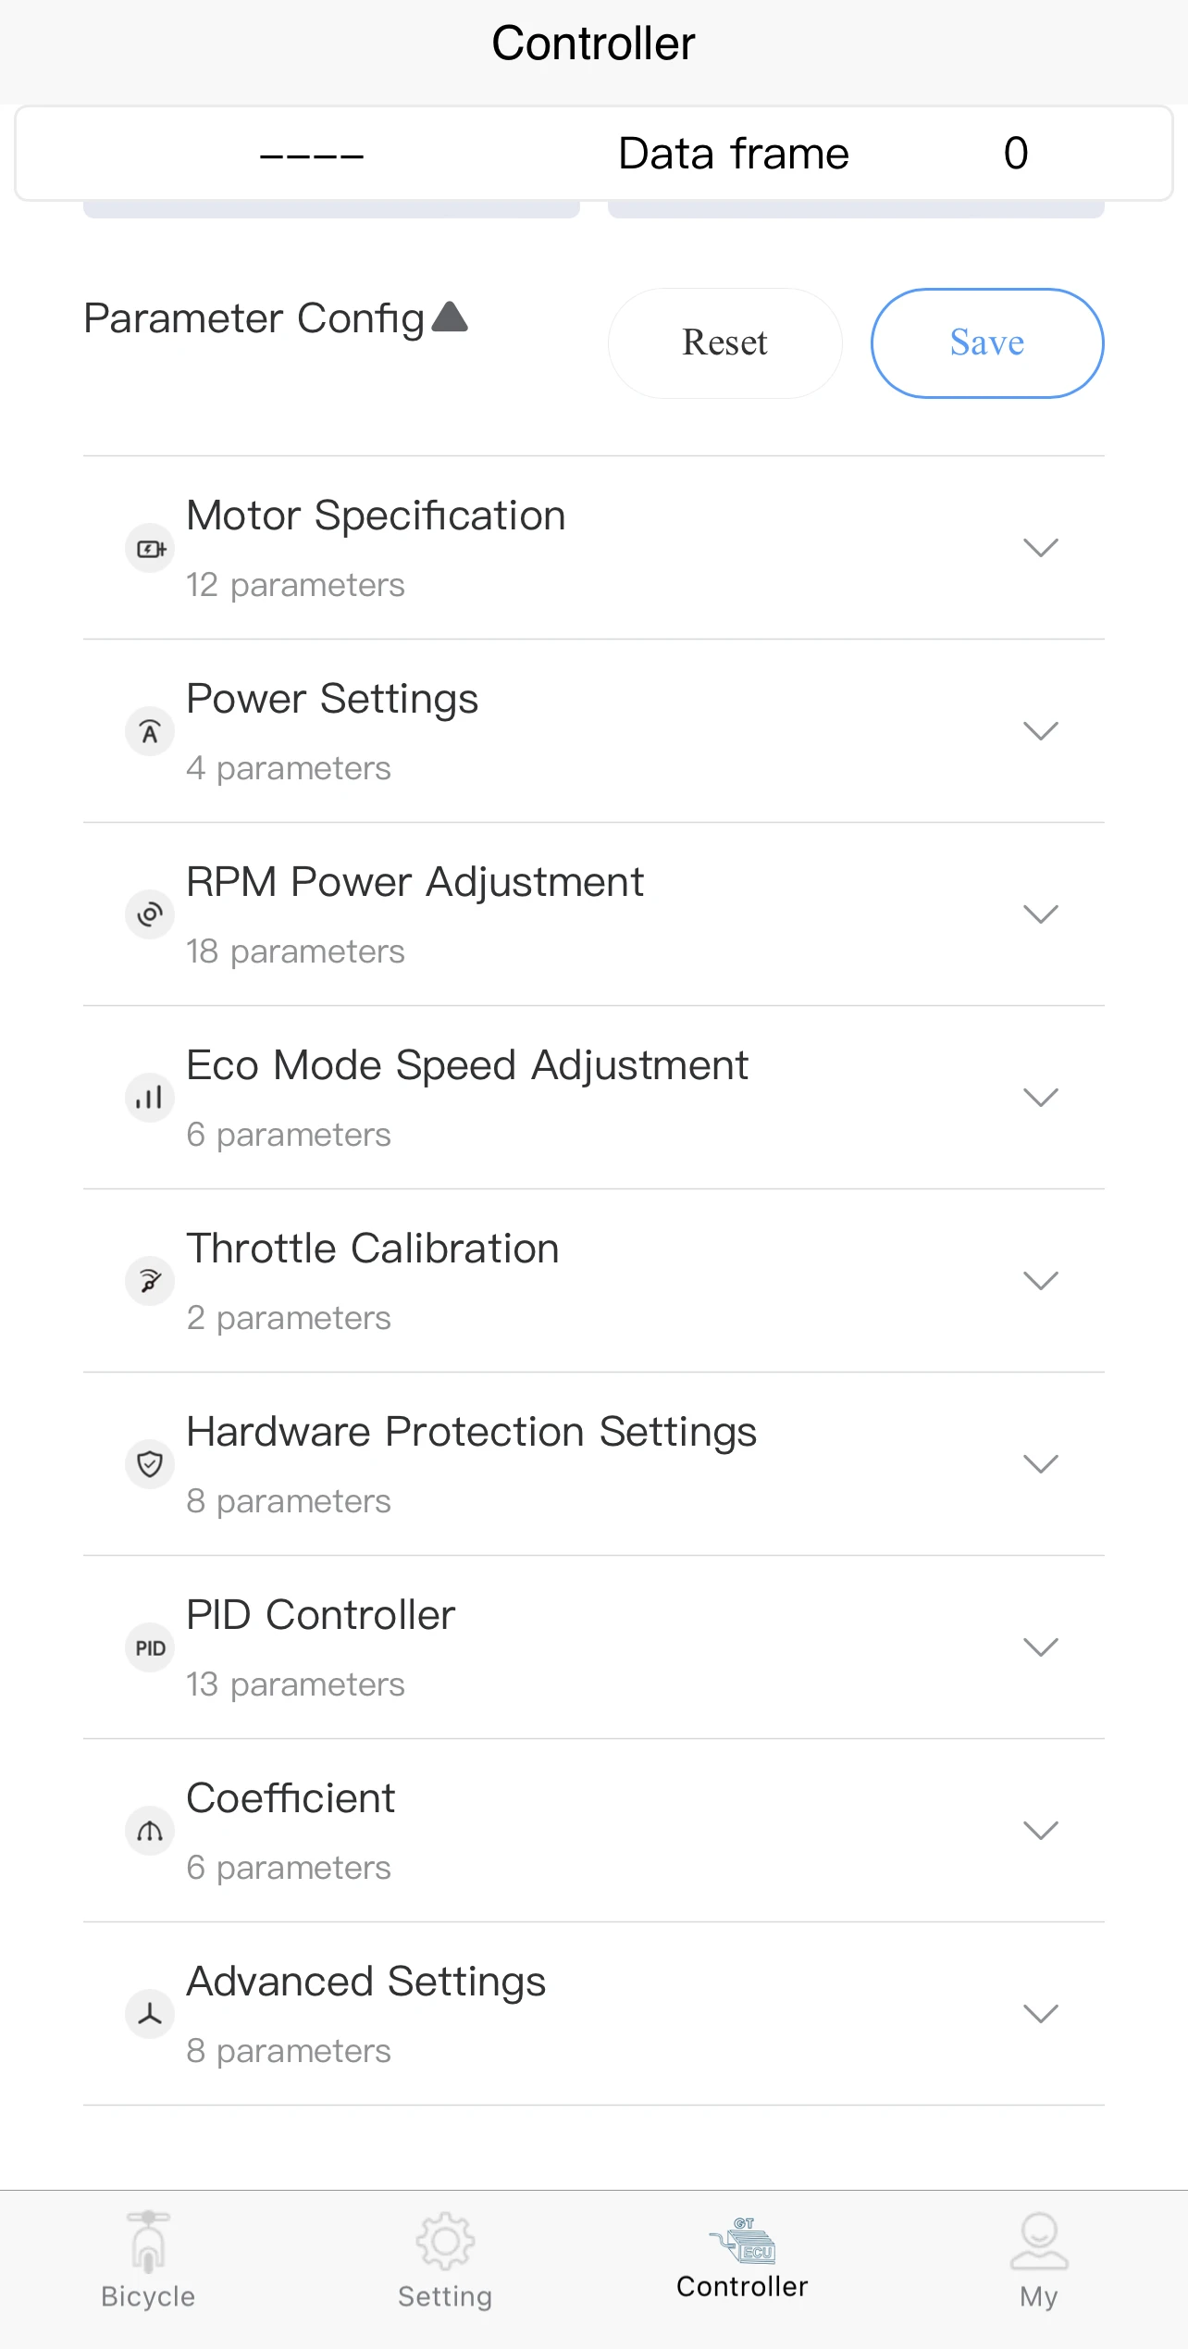Click the Eco Mode bar chart icon
Image resolution: width=1188 pixels, height=2349 pixels.
(150, 1099)
